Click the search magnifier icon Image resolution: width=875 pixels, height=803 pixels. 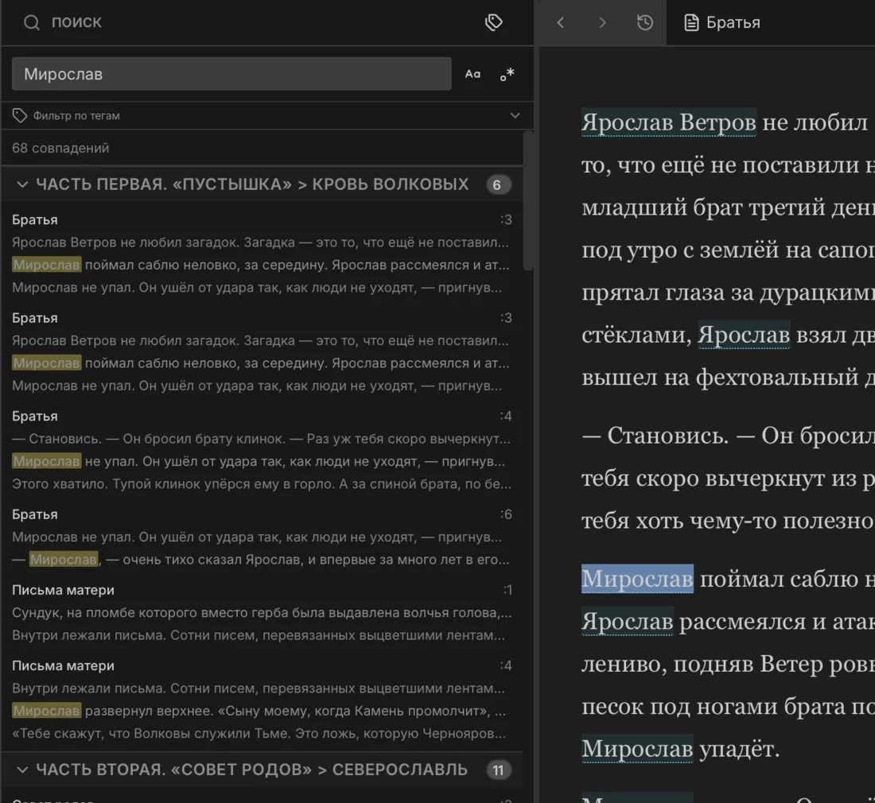32,22
